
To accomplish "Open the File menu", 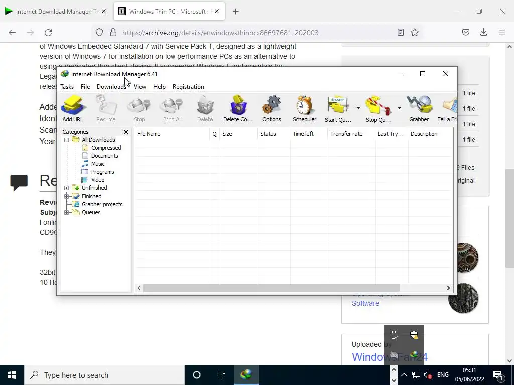I will point(85,87).
